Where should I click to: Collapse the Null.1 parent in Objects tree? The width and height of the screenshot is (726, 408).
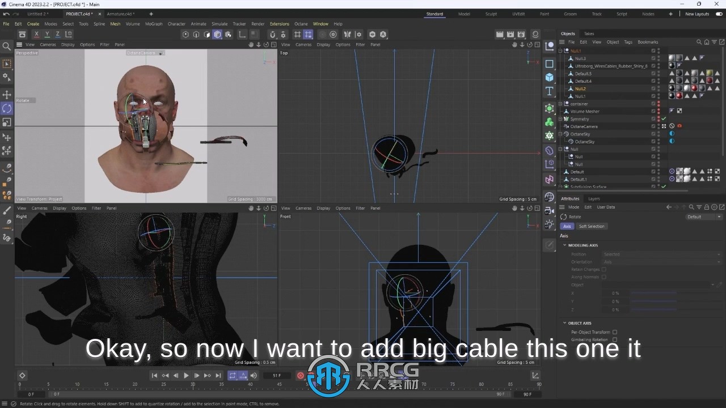560,51
